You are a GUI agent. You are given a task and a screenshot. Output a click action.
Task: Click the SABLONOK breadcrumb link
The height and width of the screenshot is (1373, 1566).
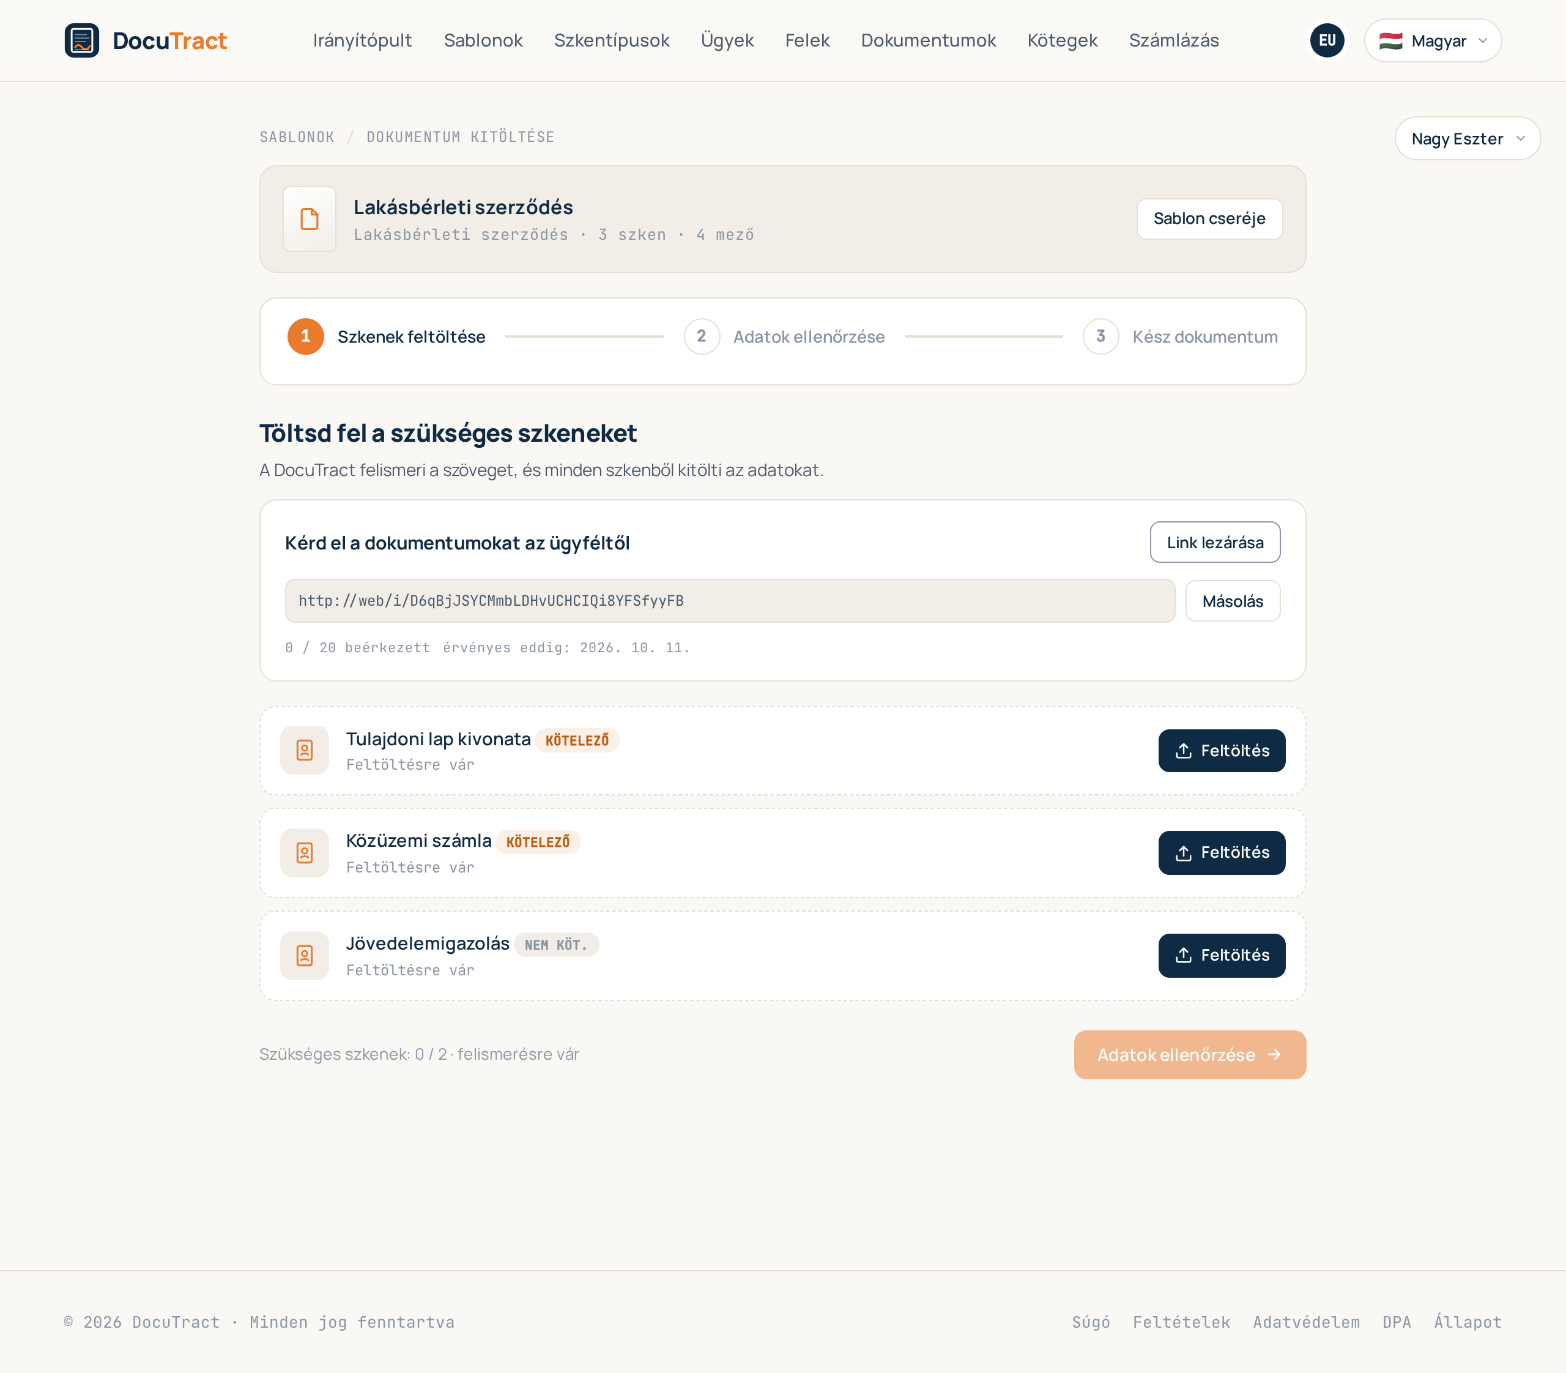(x=297, y=137)
